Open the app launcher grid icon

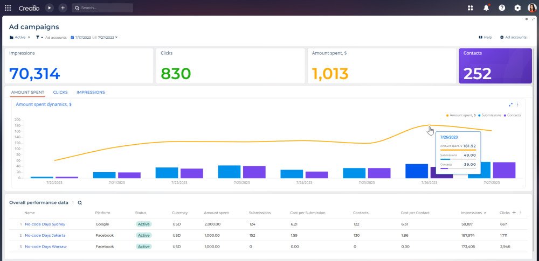(x=8, y=8)
